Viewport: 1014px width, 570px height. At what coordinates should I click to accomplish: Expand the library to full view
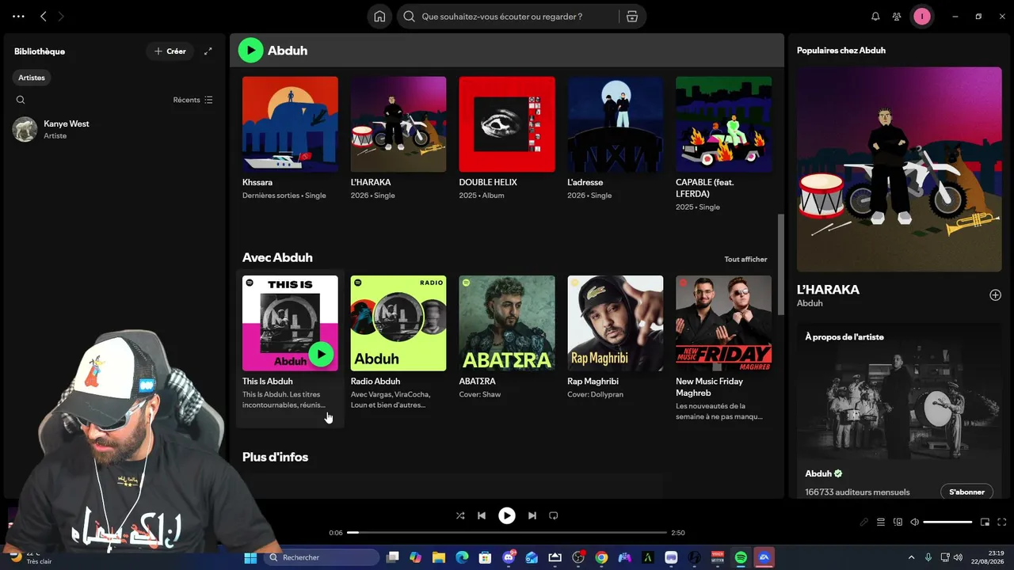point(208,51)
